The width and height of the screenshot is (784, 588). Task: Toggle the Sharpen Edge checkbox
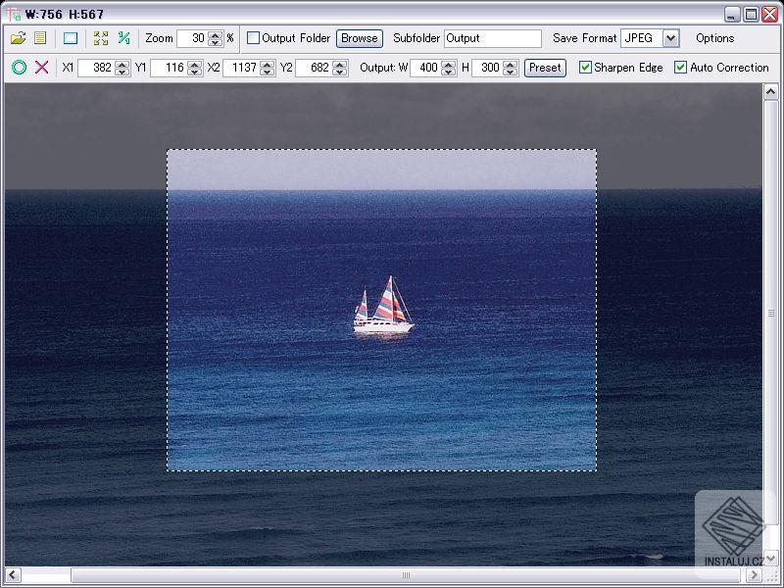[x=585, y=67]
